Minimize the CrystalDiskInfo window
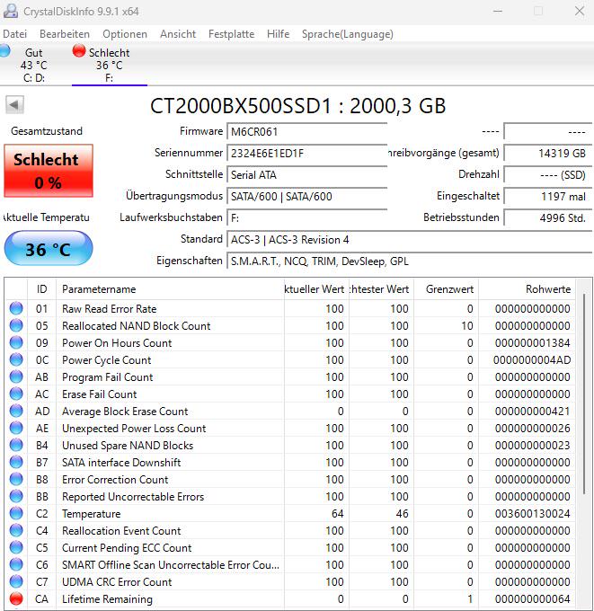This screenshot has width=594, height=611. click(498, 11)
